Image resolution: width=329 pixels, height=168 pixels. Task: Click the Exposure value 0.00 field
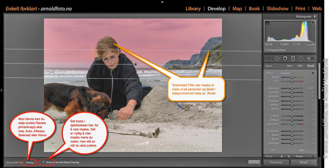[x=311, y=88]
